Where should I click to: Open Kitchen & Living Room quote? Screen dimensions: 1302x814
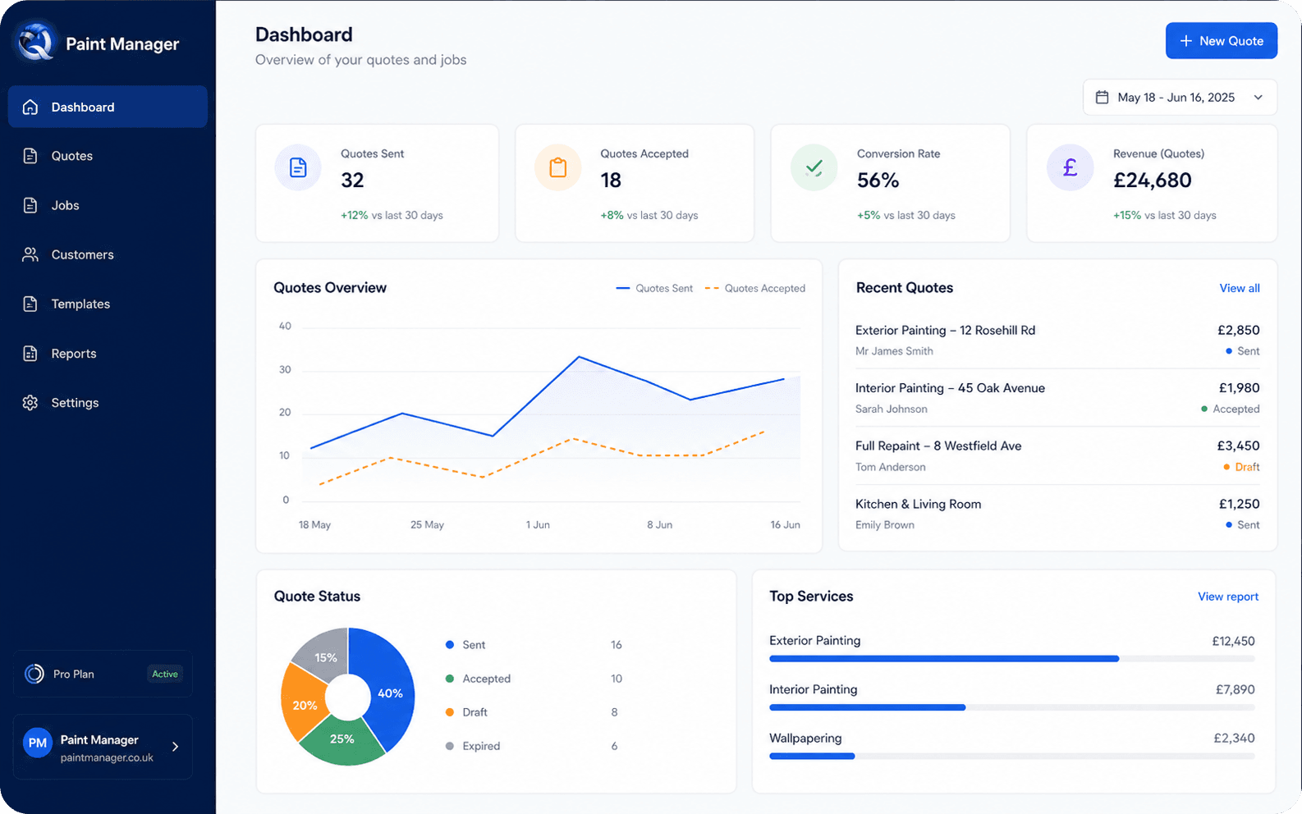point(1057,514)
